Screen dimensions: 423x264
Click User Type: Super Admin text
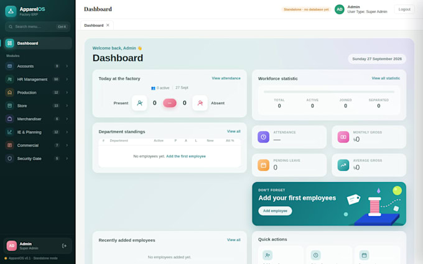pos(367,12)
